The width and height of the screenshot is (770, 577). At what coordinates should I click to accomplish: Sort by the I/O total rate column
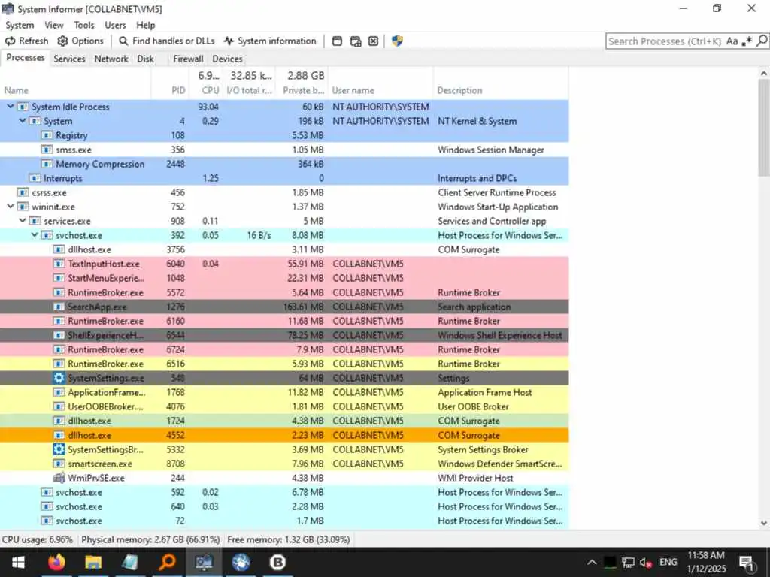249,90
